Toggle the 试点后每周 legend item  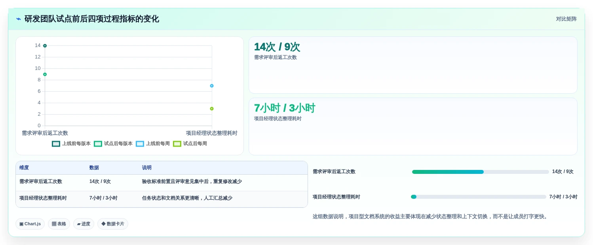pyautogui.click(x=190, y=144)
